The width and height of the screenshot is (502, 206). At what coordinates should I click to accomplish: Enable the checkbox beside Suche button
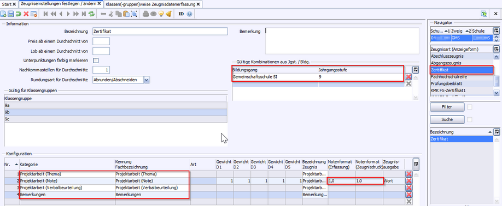coord(470,119)
